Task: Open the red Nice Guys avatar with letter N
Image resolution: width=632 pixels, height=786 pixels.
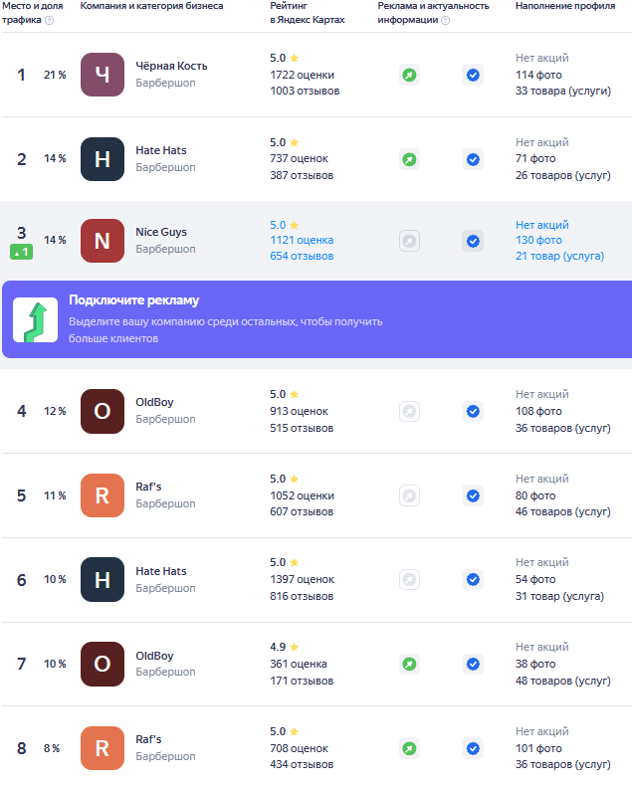Action: tap(103, 241)
